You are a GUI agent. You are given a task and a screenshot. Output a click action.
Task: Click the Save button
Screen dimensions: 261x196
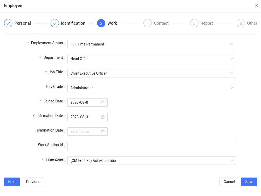click(x=249, y=182)
